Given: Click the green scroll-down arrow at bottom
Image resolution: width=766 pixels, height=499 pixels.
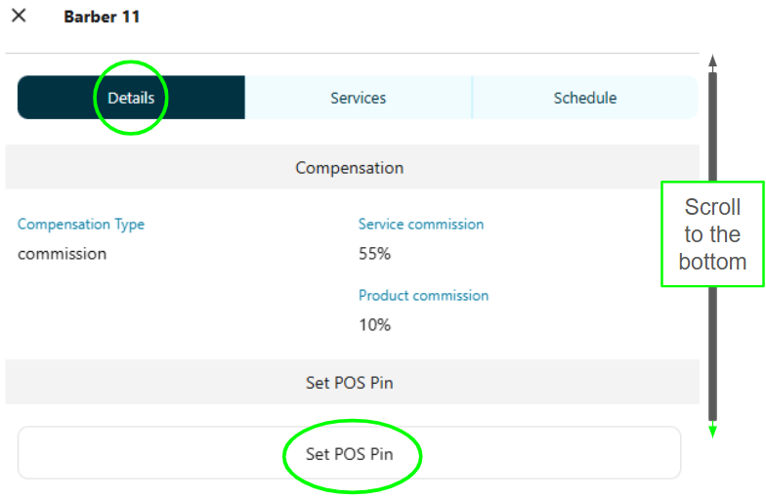Looking at the screenshot, I should (712, 431).
